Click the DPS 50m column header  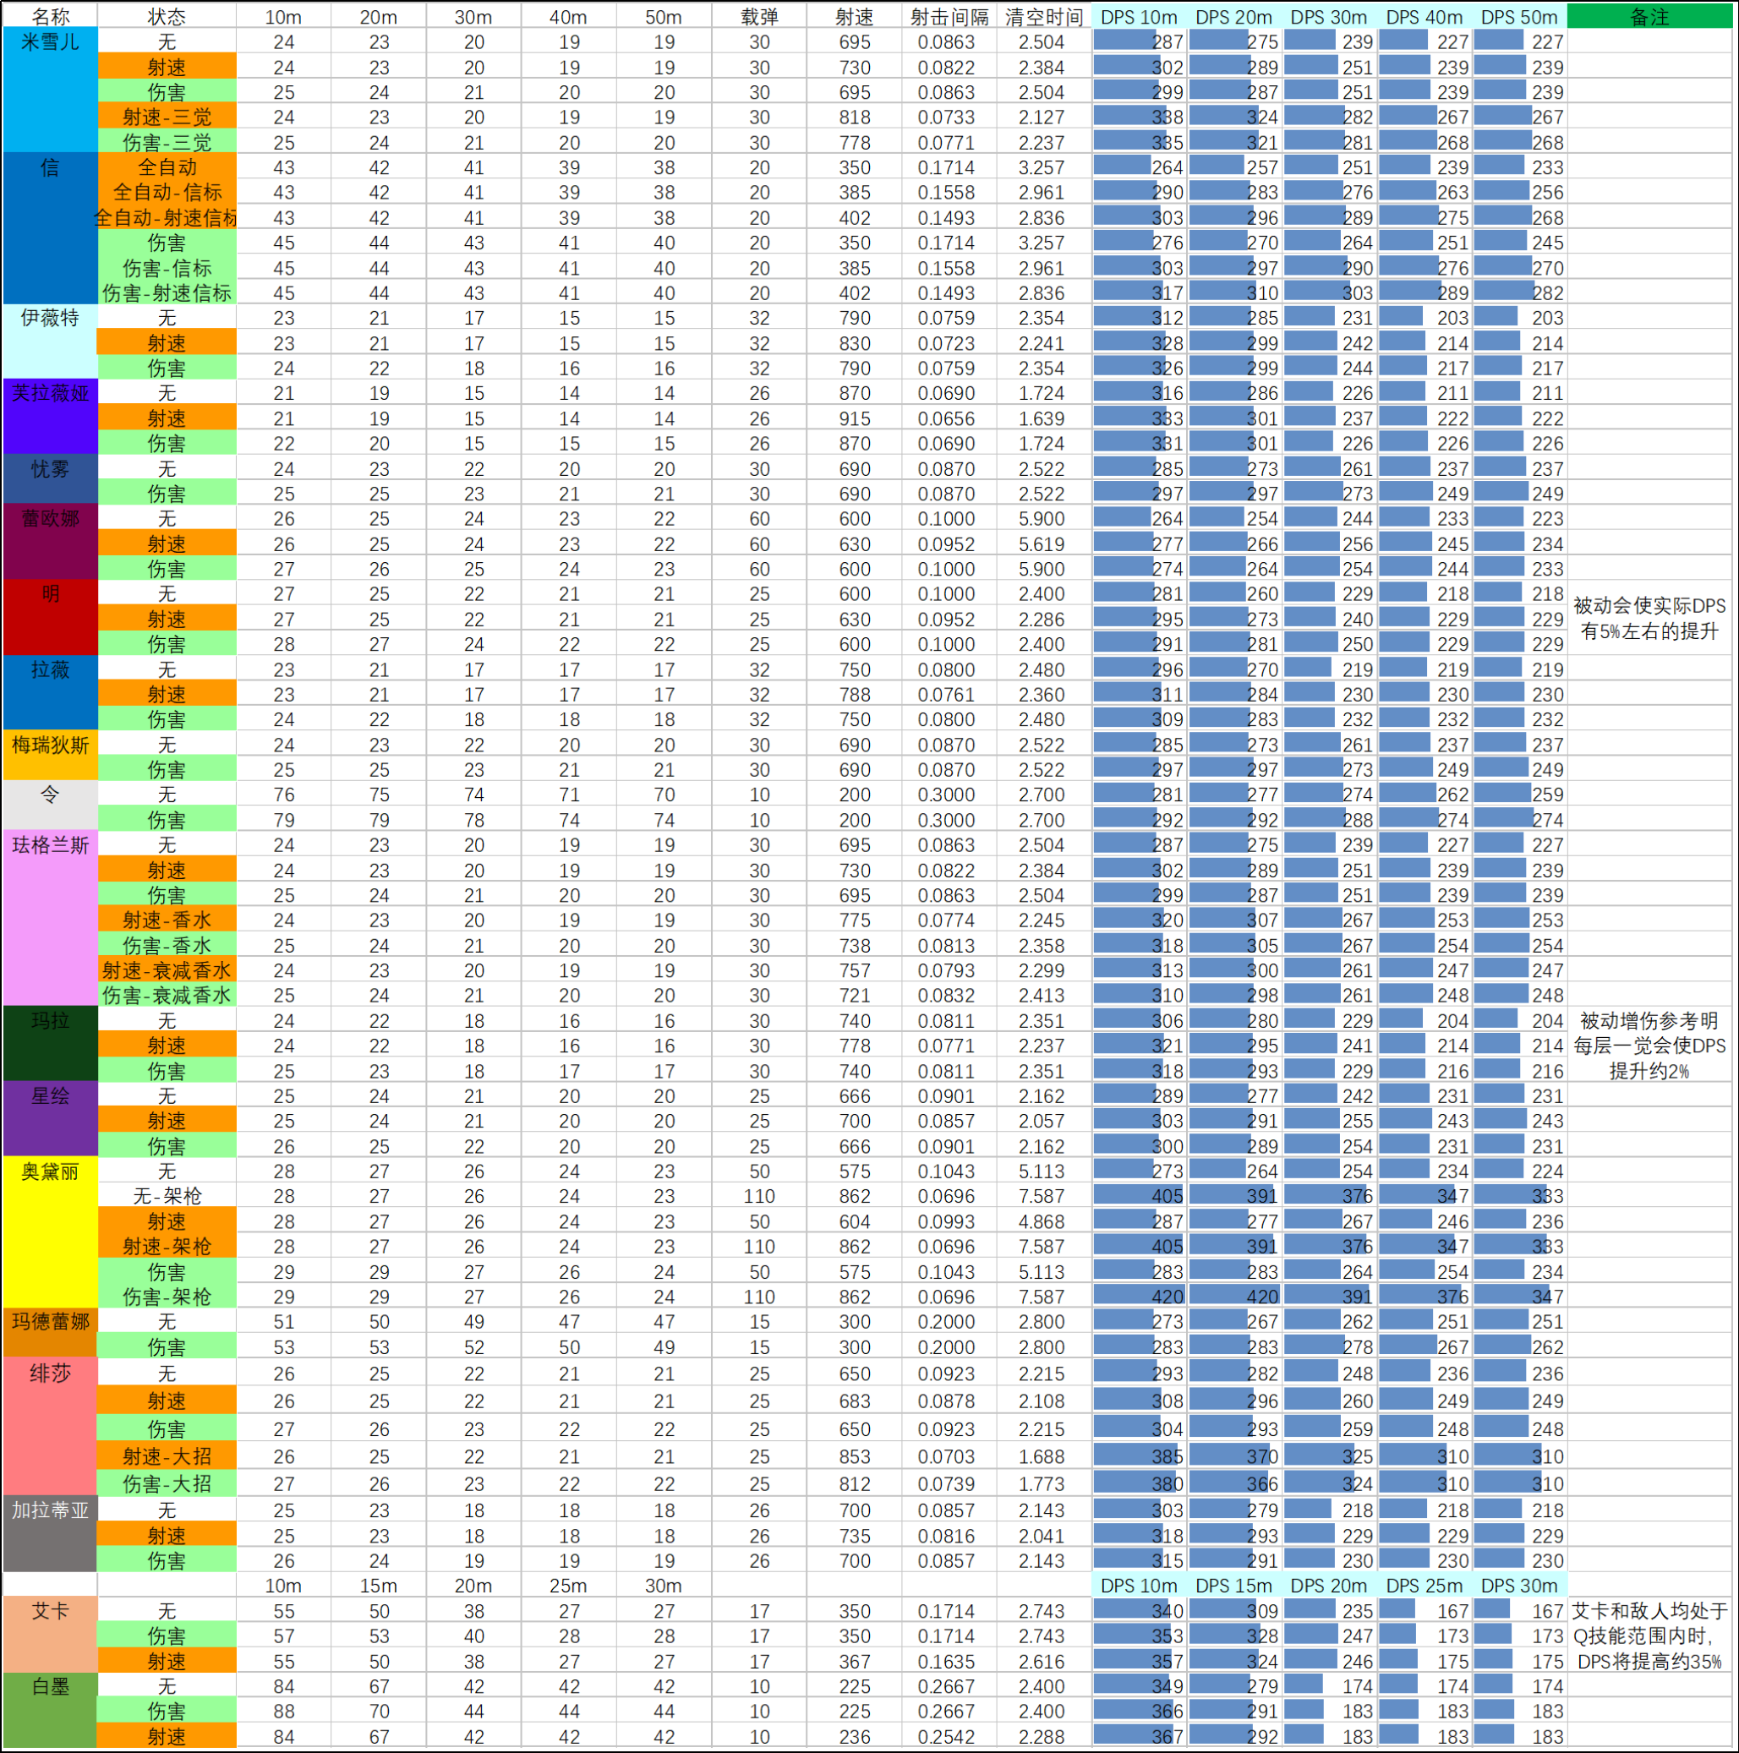pyautogui.click(x=1519, y=16)
